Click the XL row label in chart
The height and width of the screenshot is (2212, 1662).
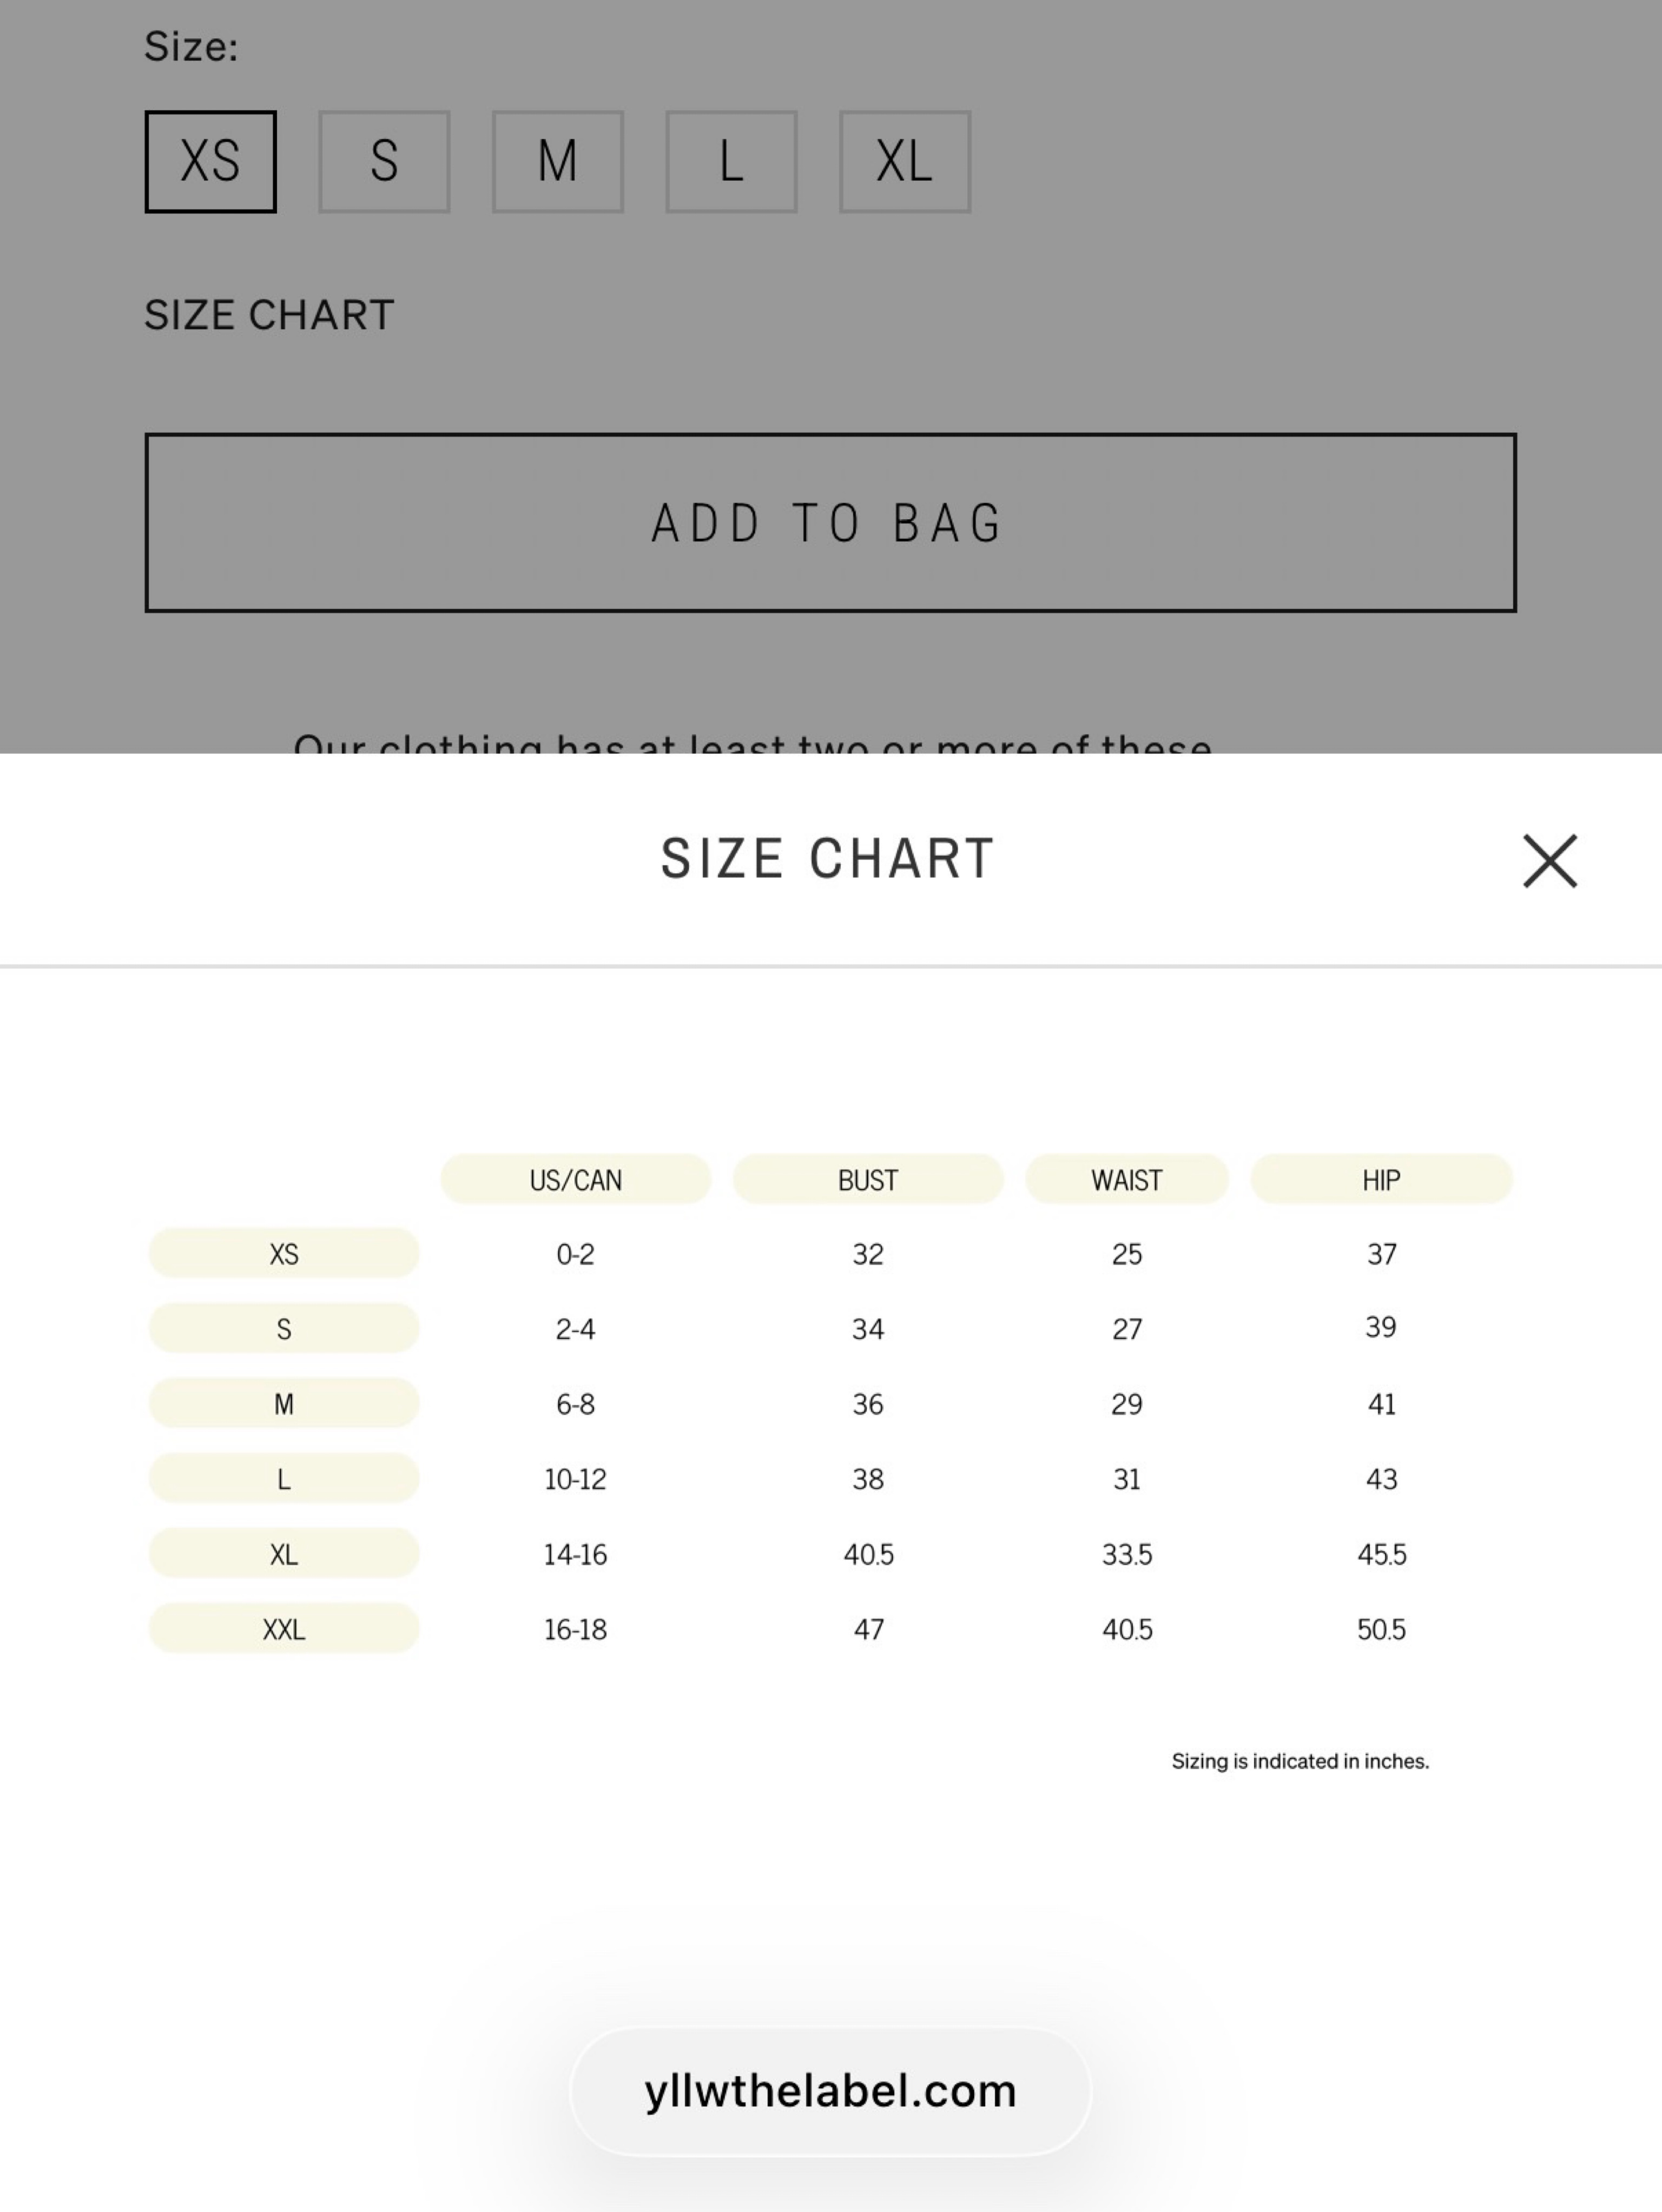coord(284,1553)
